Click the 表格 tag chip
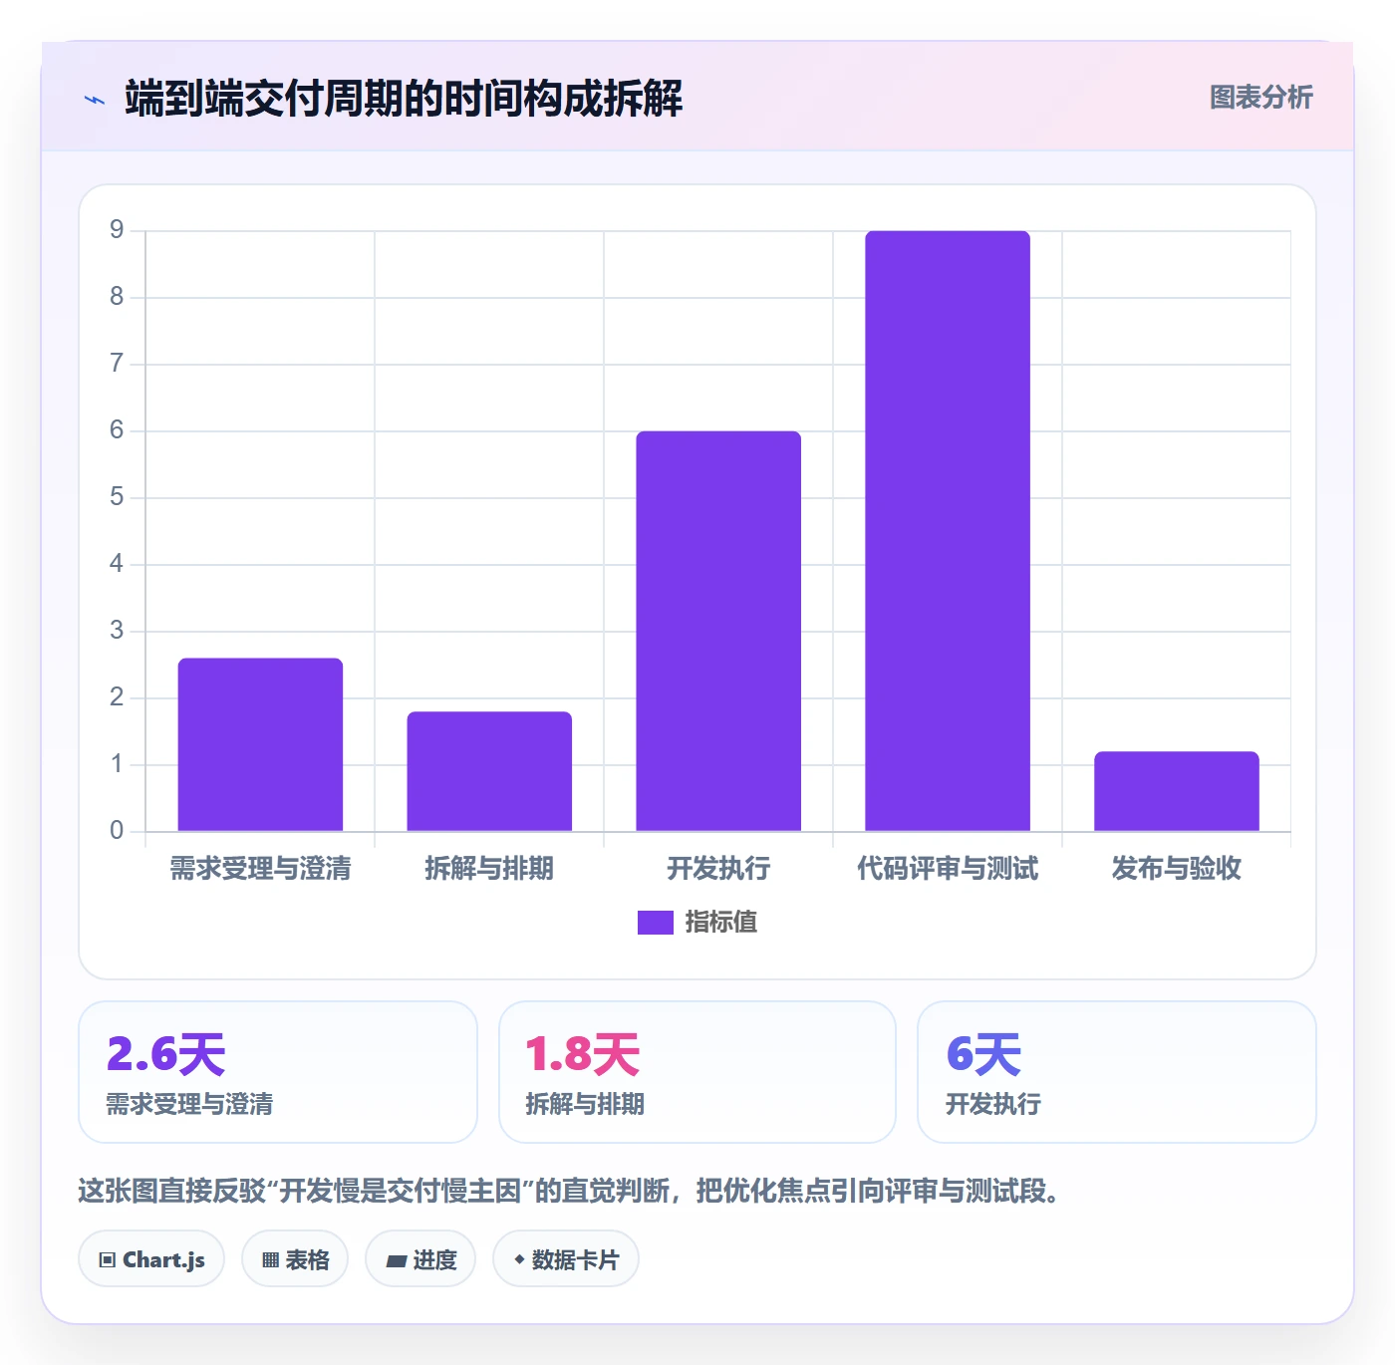The image size is (1395, 1365). click(295, 1259)
